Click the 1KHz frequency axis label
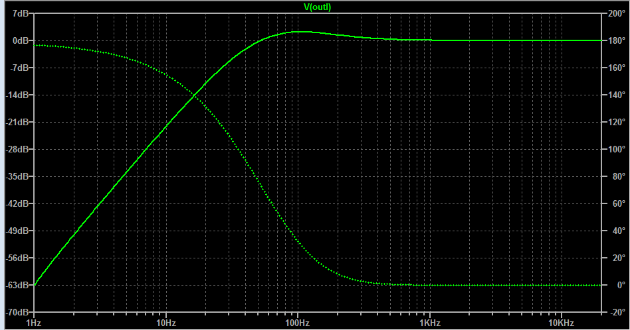This screenshot has width=630, height=330. (430, 323)
